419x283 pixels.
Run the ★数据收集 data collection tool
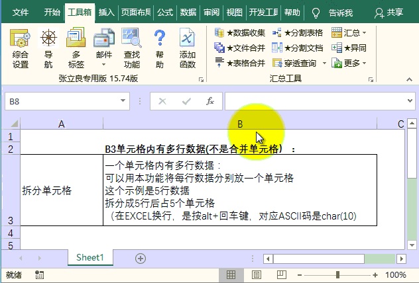pyautogui.click(x=240, y=32)
